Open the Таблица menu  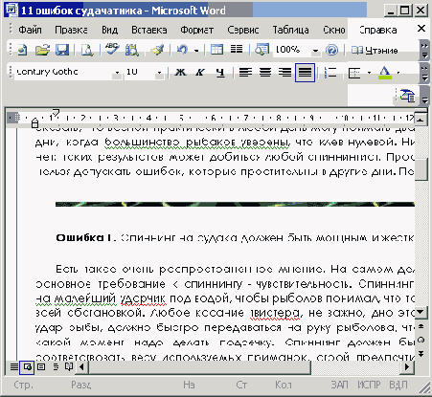click(x=290, y=30)
